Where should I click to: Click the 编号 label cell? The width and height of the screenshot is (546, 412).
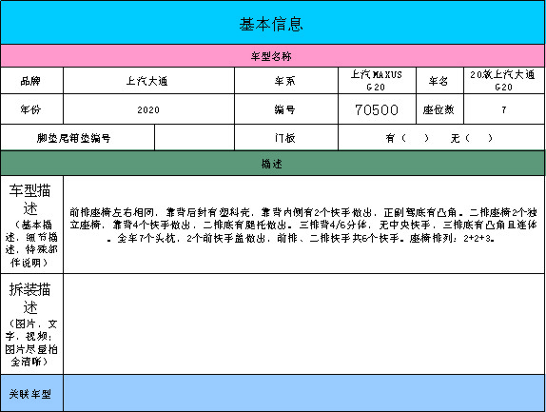[286, 109]
